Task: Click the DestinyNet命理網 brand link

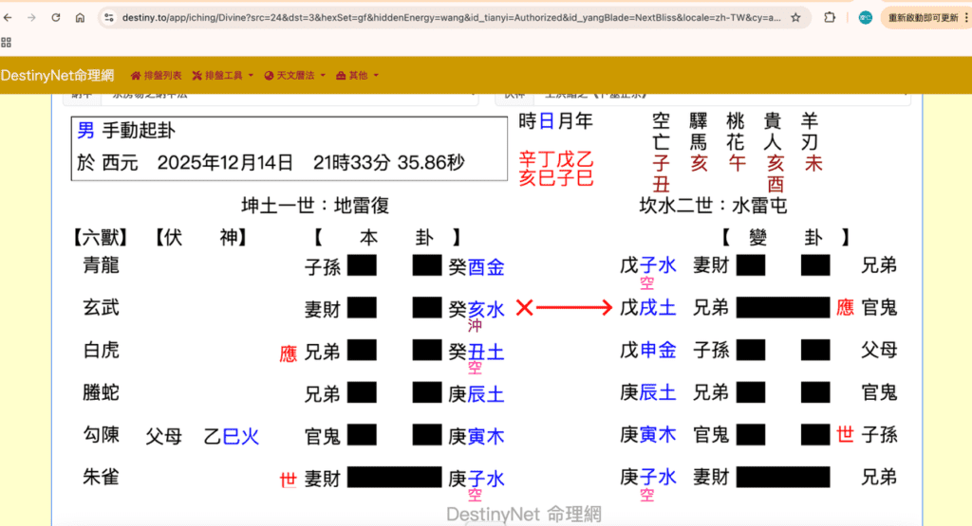Action: point(59,75)
